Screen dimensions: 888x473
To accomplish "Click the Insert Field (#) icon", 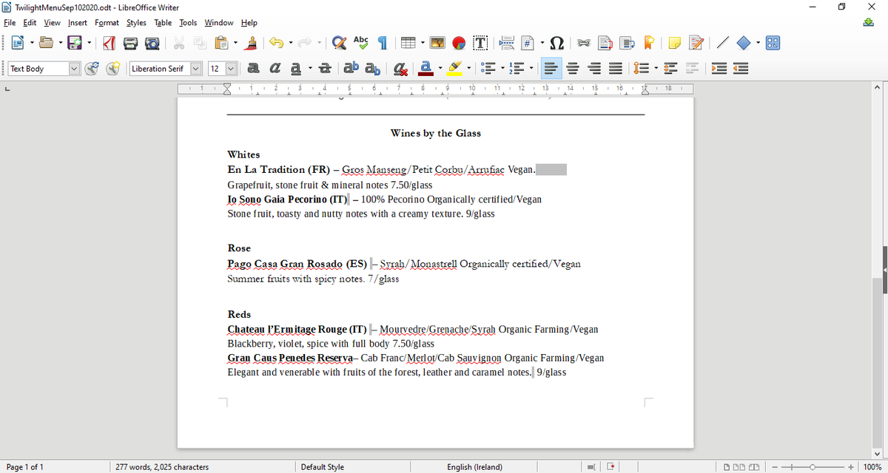I will 528,44.
